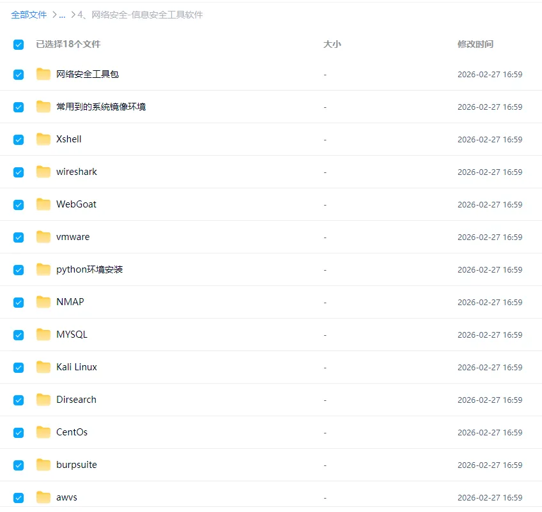Uncheck the burpsuite row checkbox
The height and width of the screenshot is (512, 542).
point(19,465)
